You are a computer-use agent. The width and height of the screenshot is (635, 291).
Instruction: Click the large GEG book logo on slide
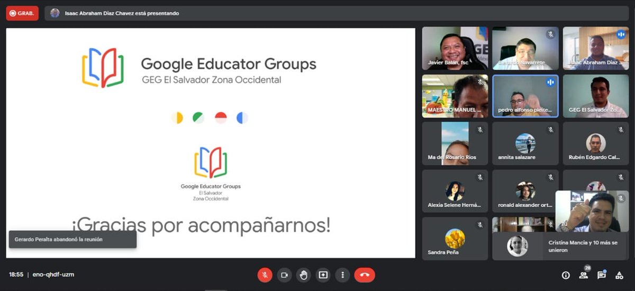pos(103,68)
